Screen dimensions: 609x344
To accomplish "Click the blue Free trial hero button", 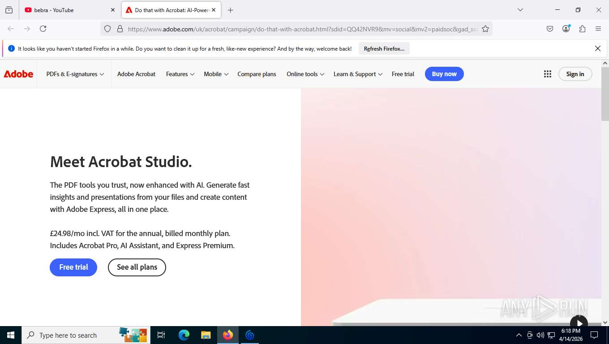I will 73,267.
